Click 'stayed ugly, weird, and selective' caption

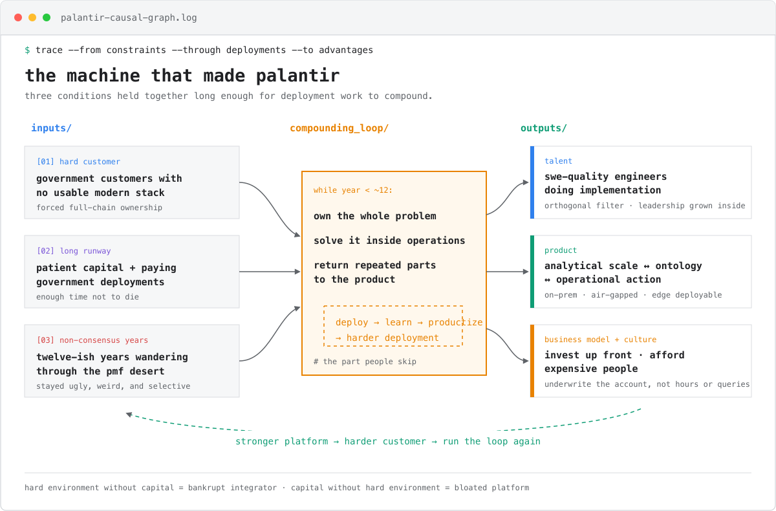(x=113, y=386)
